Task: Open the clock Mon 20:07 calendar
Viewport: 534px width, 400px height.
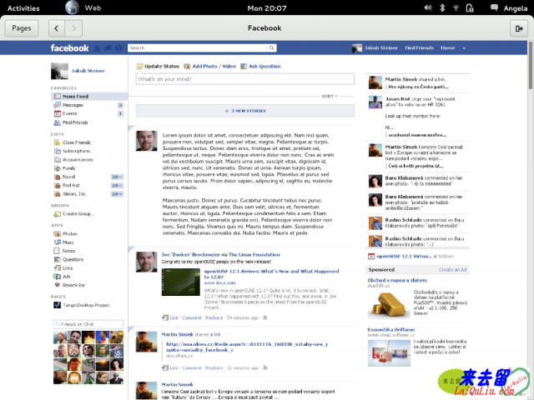Action: (267, 8)
